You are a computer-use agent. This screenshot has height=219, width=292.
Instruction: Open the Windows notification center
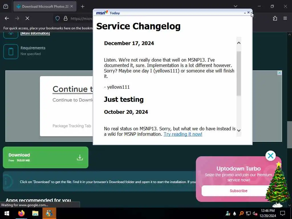pos(283,213)
